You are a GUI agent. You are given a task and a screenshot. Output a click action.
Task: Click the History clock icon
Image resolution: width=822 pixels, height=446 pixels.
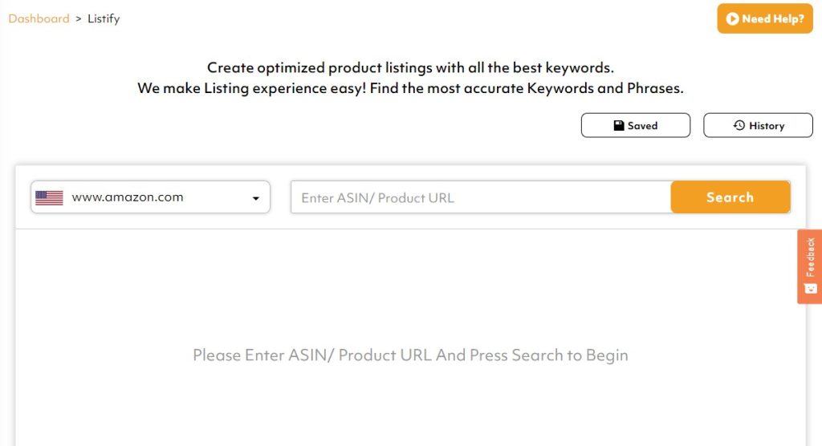point(739,126)
